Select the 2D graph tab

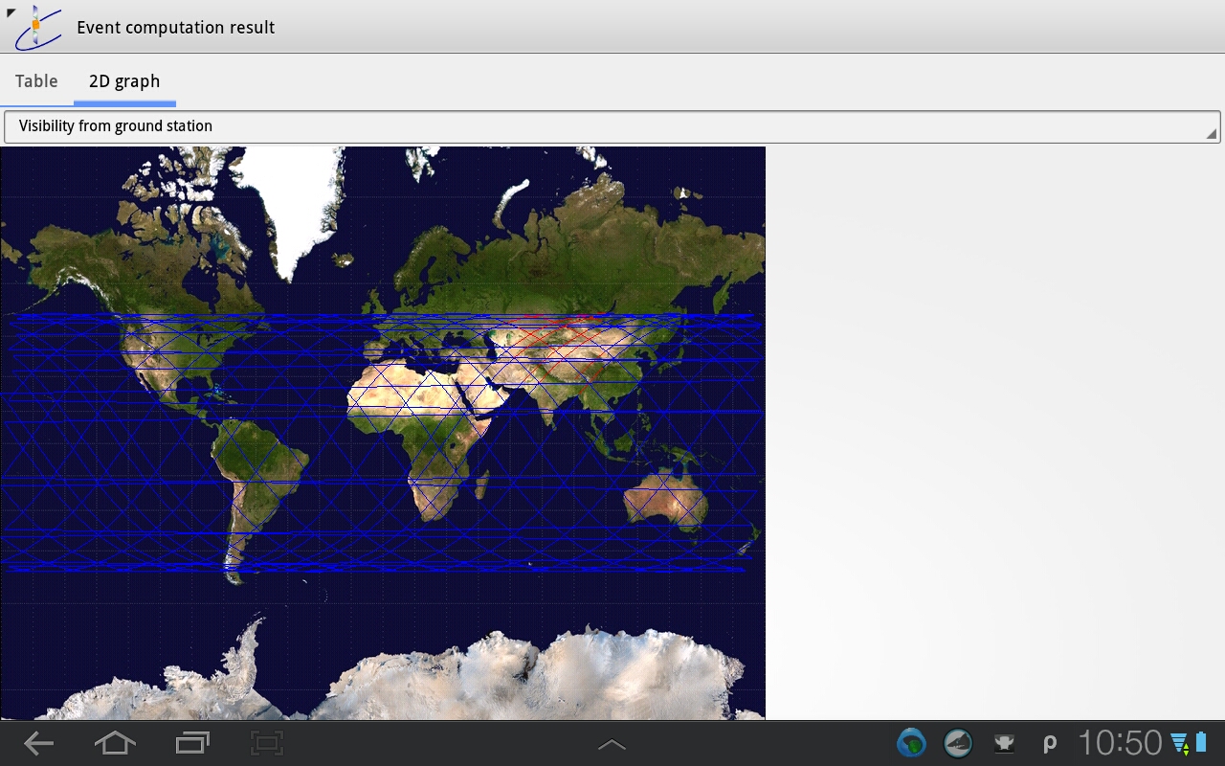click(x=124, y=81)
